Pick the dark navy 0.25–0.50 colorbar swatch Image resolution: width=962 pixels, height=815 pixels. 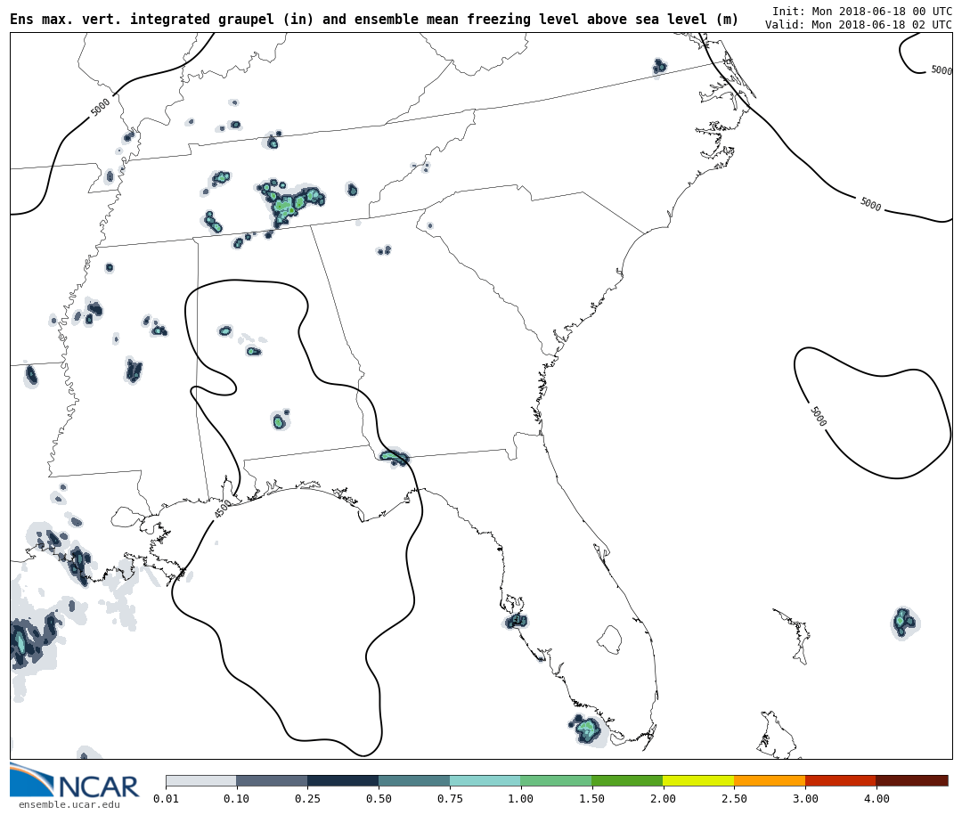click(x=342, y=780)
